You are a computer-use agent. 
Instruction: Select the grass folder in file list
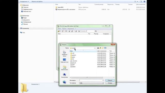[73, 57]
